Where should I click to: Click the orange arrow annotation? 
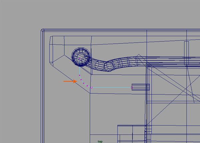[x=70, y=81]
